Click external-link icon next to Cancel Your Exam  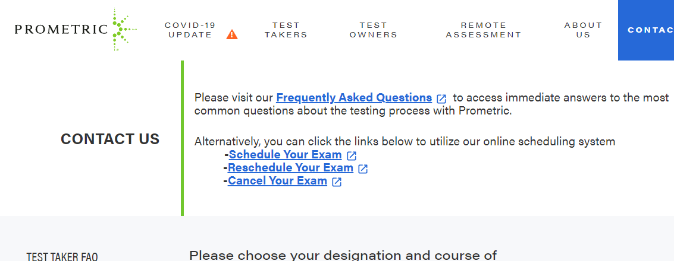pyautogui.click(x=337, y=182)
